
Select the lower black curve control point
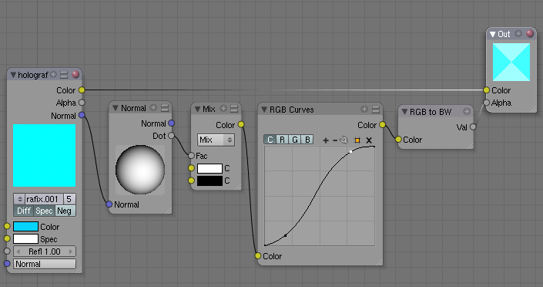(285, 235)
